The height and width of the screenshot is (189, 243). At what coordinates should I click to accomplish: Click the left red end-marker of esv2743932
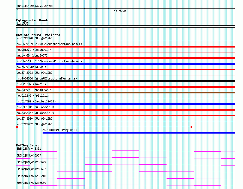click(x=17, y=127)
